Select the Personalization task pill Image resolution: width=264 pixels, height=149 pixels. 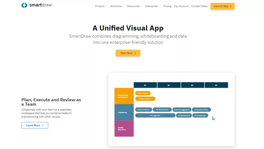pyautogui.click(x=200, y=115)
